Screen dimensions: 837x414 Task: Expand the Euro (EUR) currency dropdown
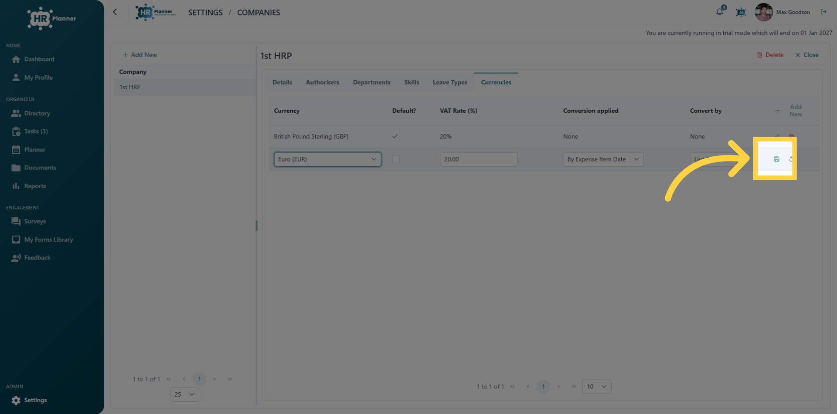(327, 159)
